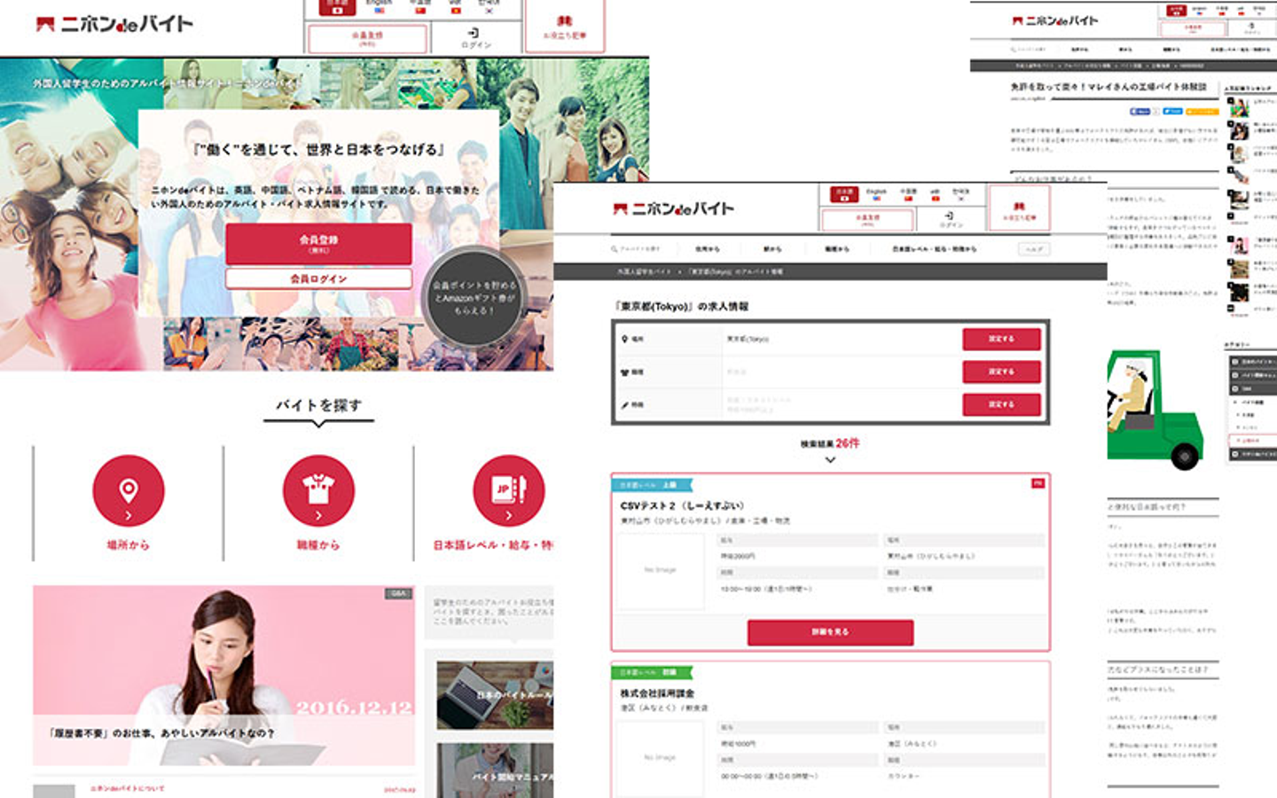1277x798 pixels.
Task: Click the 職種 shirt icon in search filter
Action: point(625,372)
